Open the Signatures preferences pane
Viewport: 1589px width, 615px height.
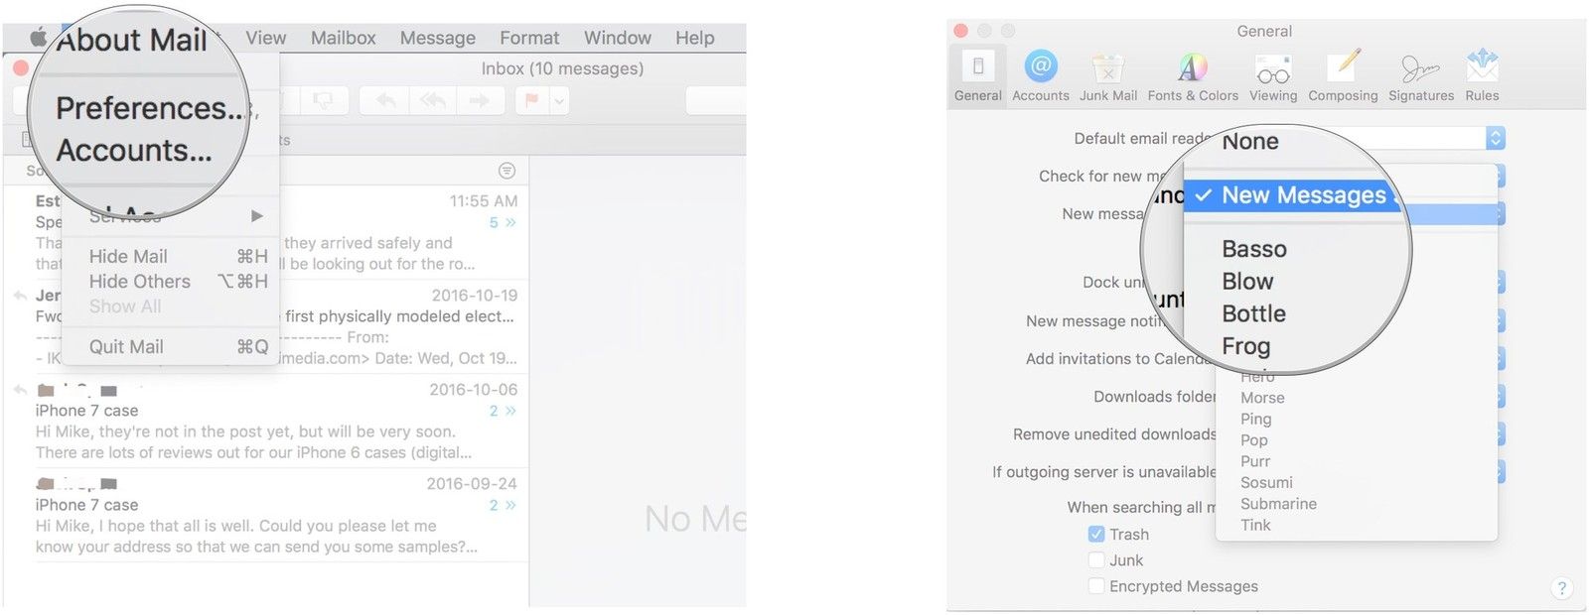click(x=1420, y=76)
